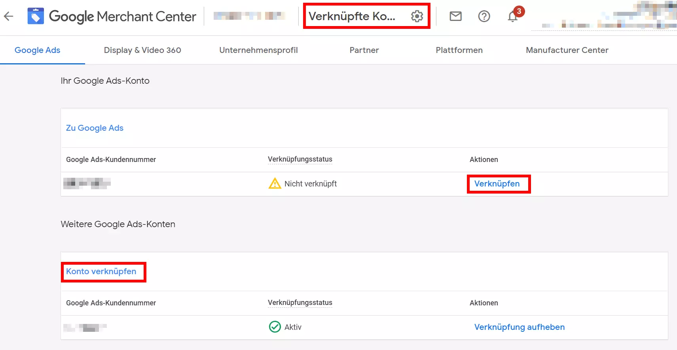
Task: Click the Weitere Google Ads-Konten heading
Action: 118,224
